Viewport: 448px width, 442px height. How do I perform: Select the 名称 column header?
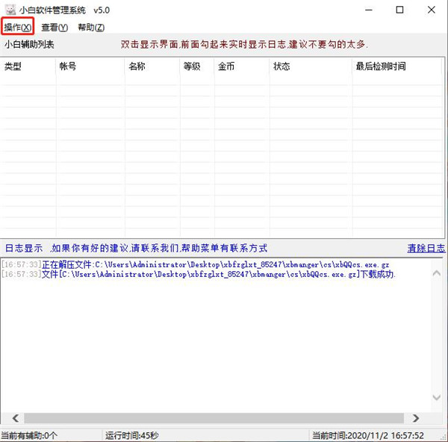point(152,66)
